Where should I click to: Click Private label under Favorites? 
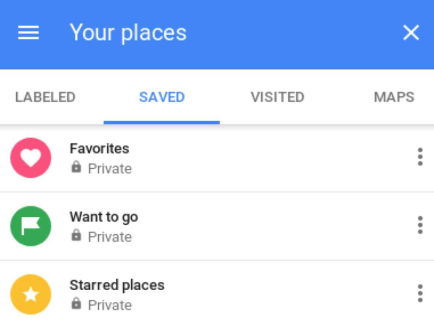click(110, 169)
